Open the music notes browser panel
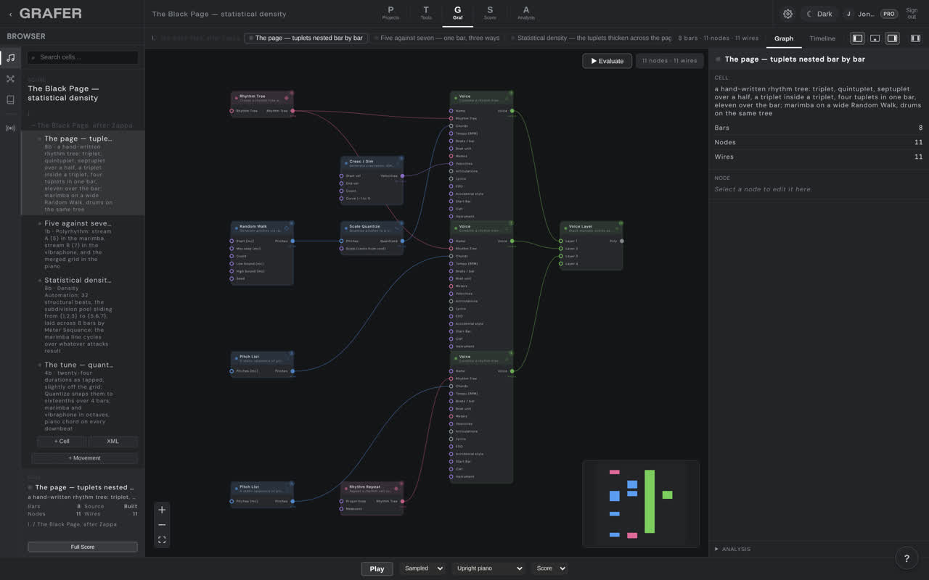 click(10, 58)
